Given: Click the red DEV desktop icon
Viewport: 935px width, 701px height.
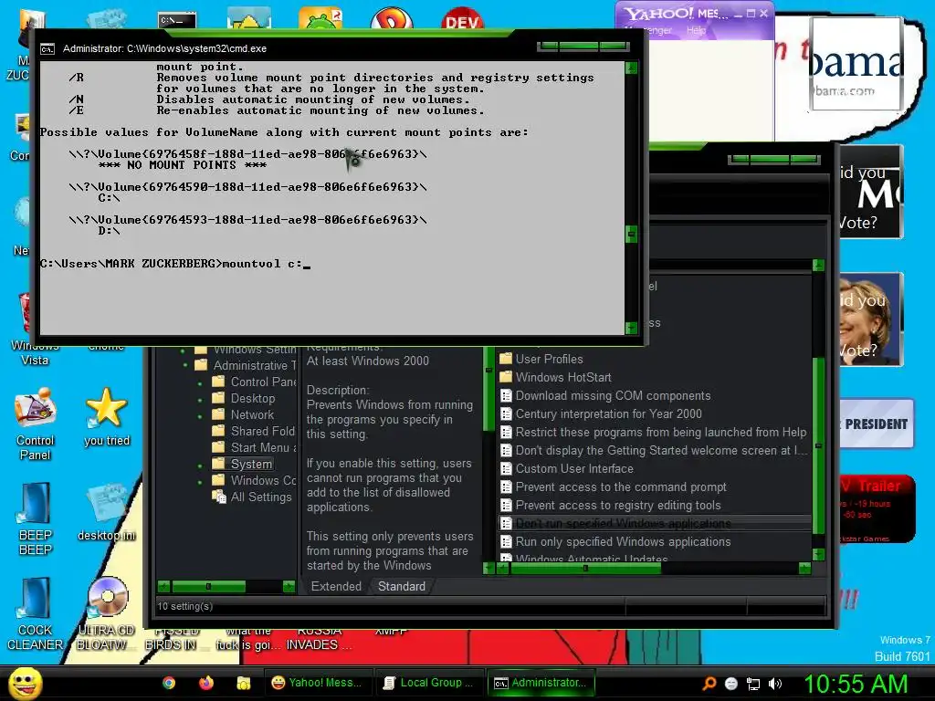Looking at the screenshot, I should tap(462, 20).
